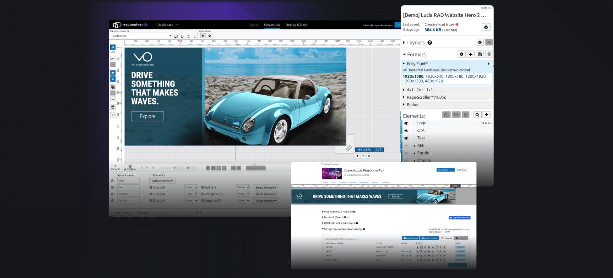Expand the 4x1 - 2x1 - 1x1 format group
The image size is (613, 278).
404,90
